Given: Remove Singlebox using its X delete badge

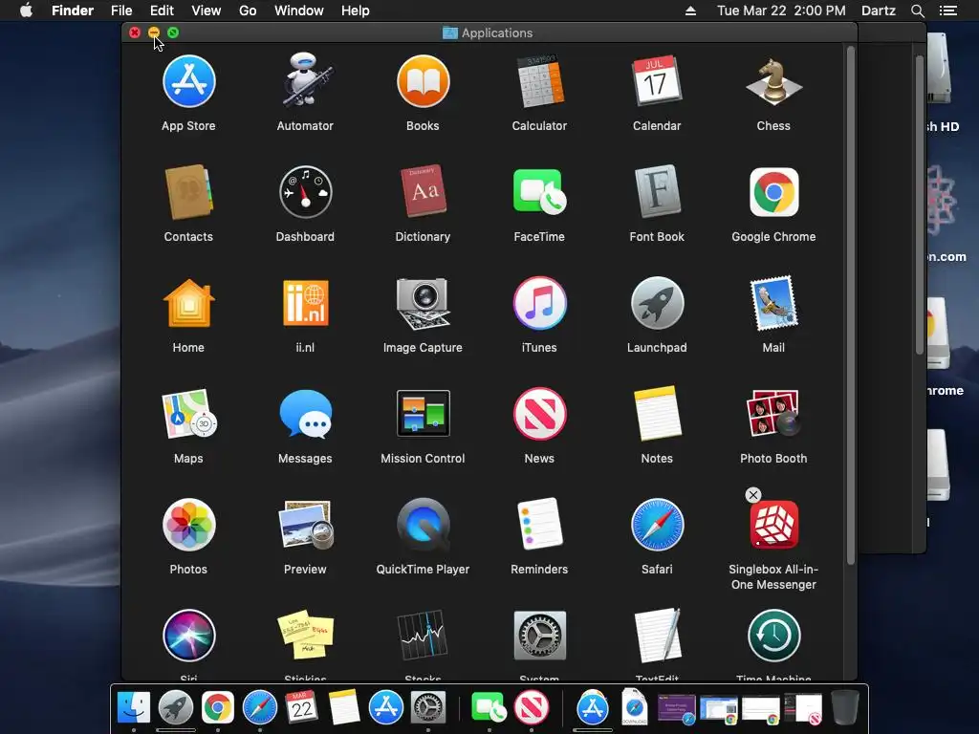Looking at the screenshot, I should tap(753, 495).
